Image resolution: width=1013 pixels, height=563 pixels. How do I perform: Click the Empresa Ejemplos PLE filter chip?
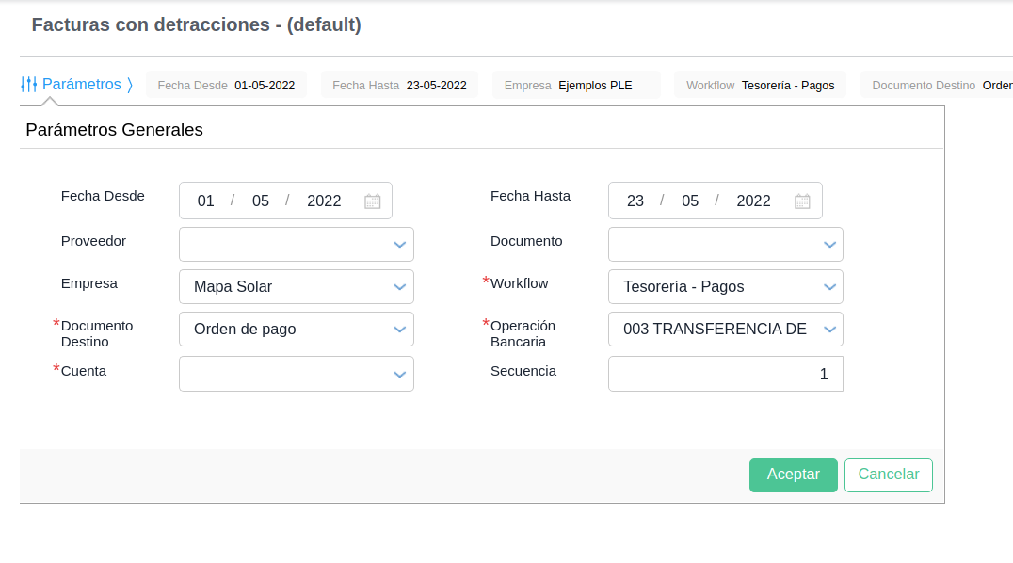click(576, 85)
